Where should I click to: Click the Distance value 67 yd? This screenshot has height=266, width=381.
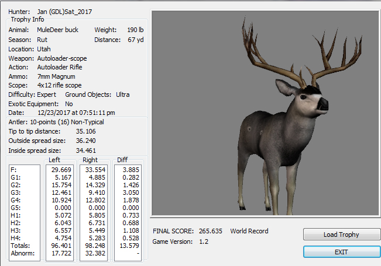coord(135,40)
